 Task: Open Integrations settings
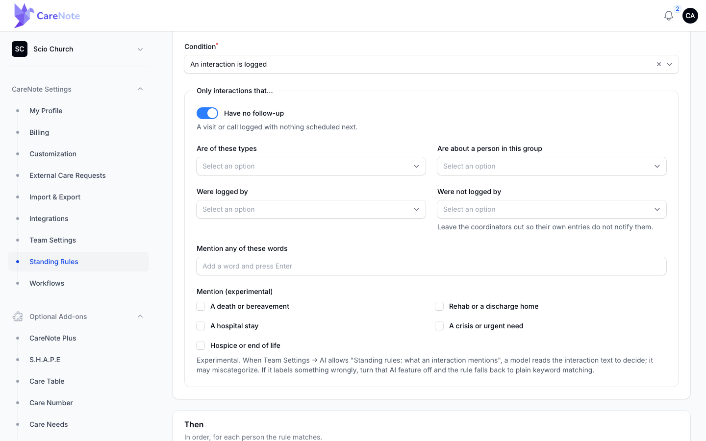(x=78, y=219)
